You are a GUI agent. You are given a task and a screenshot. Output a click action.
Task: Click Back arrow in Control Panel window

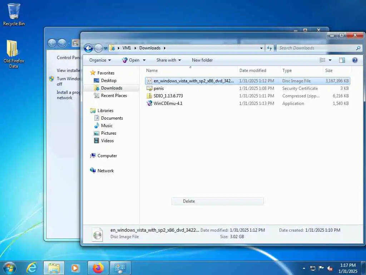coord(52,43)
